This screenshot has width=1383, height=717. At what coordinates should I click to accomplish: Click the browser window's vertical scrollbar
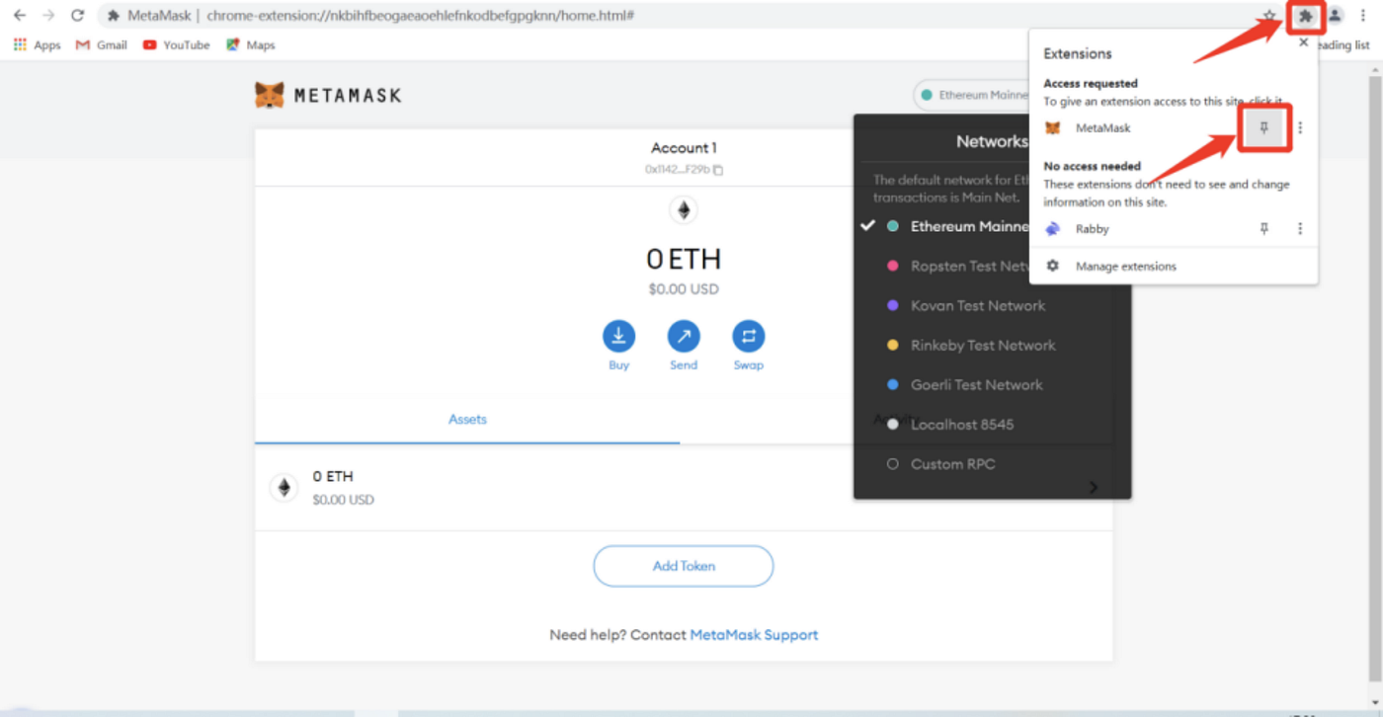1375,380
